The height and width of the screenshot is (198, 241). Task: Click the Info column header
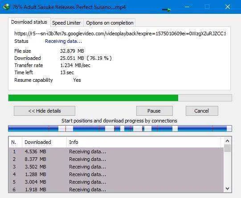point(144,142)
